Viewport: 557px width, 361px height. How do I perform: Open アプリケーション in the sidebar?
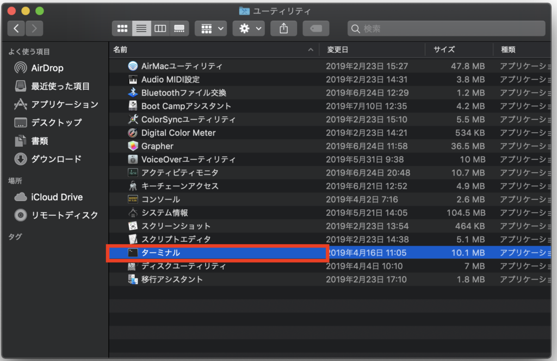56,104
